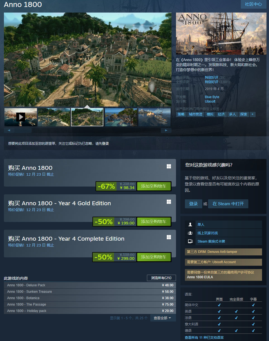This screenshot has height=341, width=269.
Task: Open the package contents grid for base Anno 1800
Action: click(169, 166)
